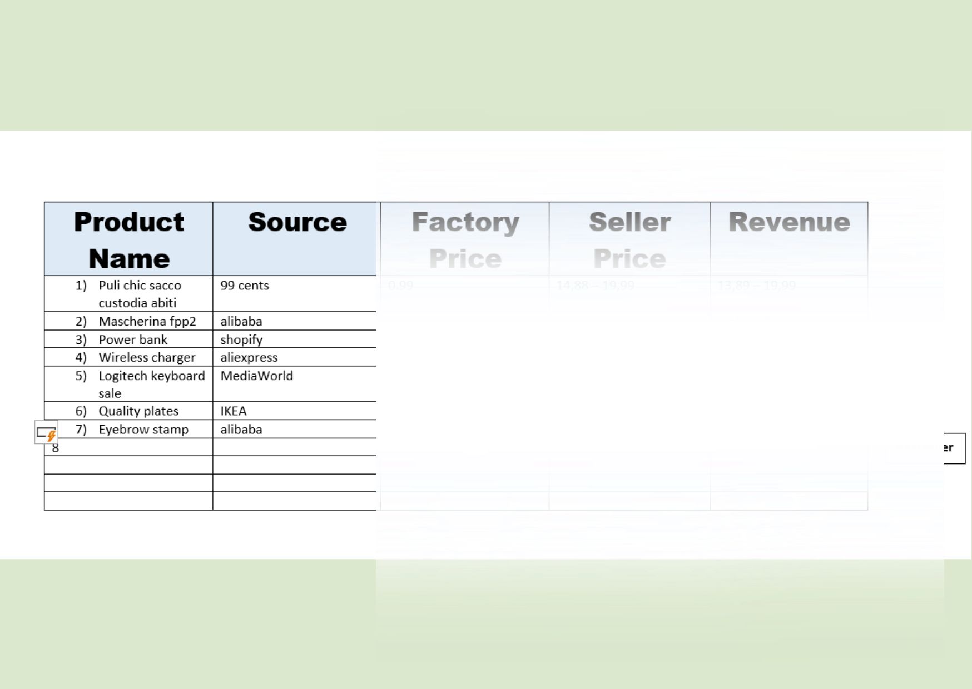Place cursor in 'IKEA' source cell
The width and height of the screenshot is (972, 689).
coord(233,411)
